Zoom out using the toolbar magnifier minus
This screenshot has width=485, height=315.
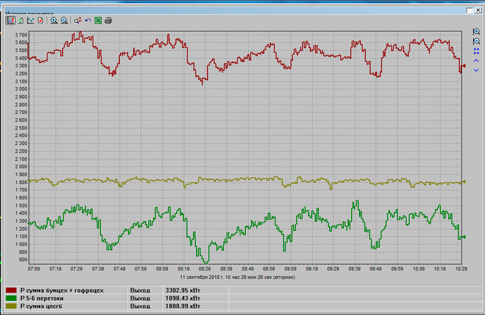(64, 20)
